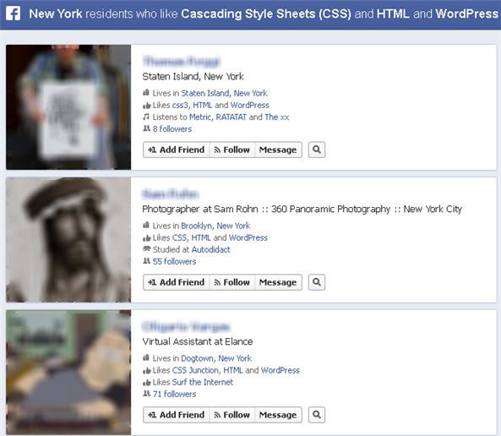Open the RATATAT music link
Viewport: 501px width, 436px height.
(x=231, y=117)
